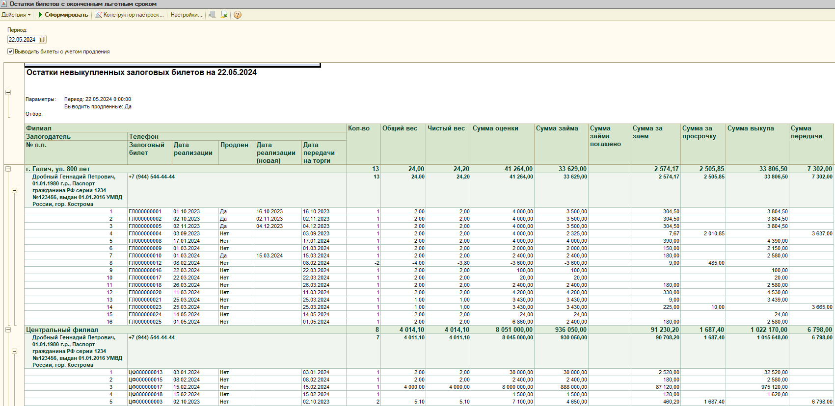Screen dimensions: 835x406
Task: Click ticket ГЛ000000020 cell
Action: tap(150, 292)
